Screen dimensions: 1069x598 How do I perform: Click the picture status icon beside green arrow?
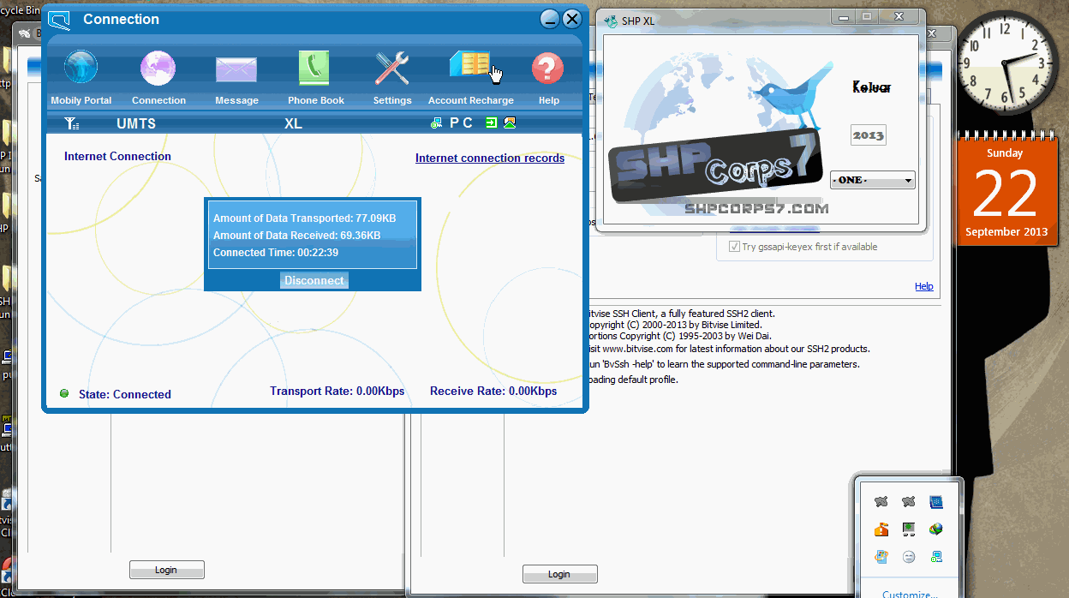click(510, 123)
